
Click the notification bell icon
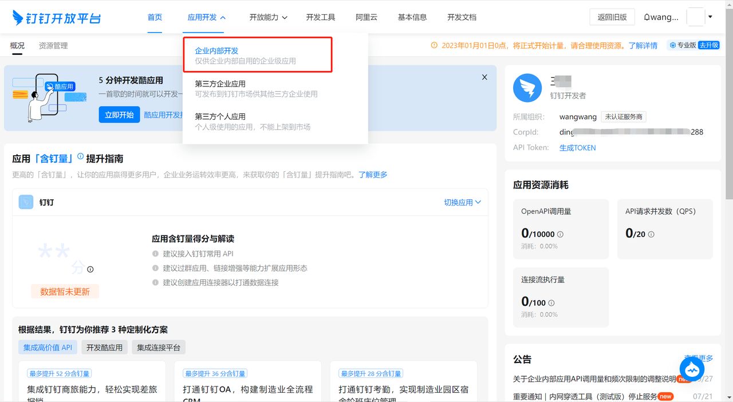647,17
